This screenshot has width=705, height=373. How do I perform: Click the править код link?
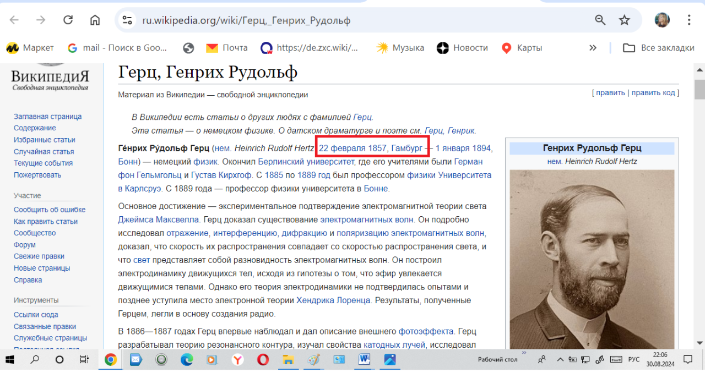(x=653, y=92)
